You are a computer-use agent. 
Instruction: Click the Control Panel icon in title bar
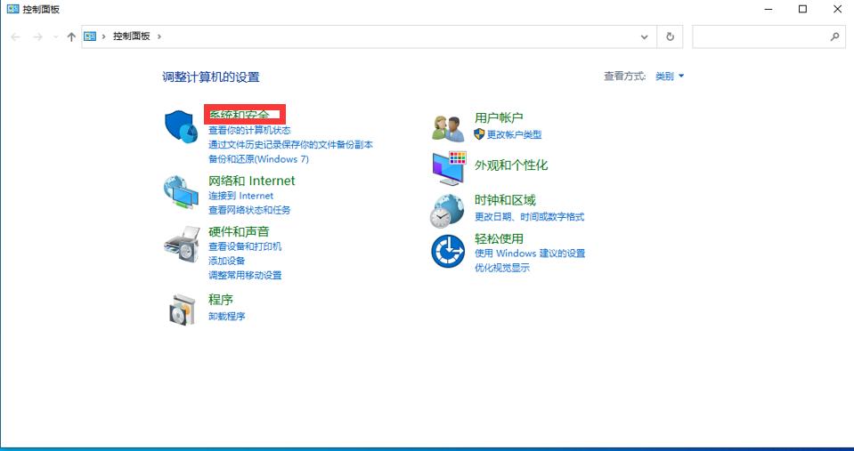pos(12,9)
